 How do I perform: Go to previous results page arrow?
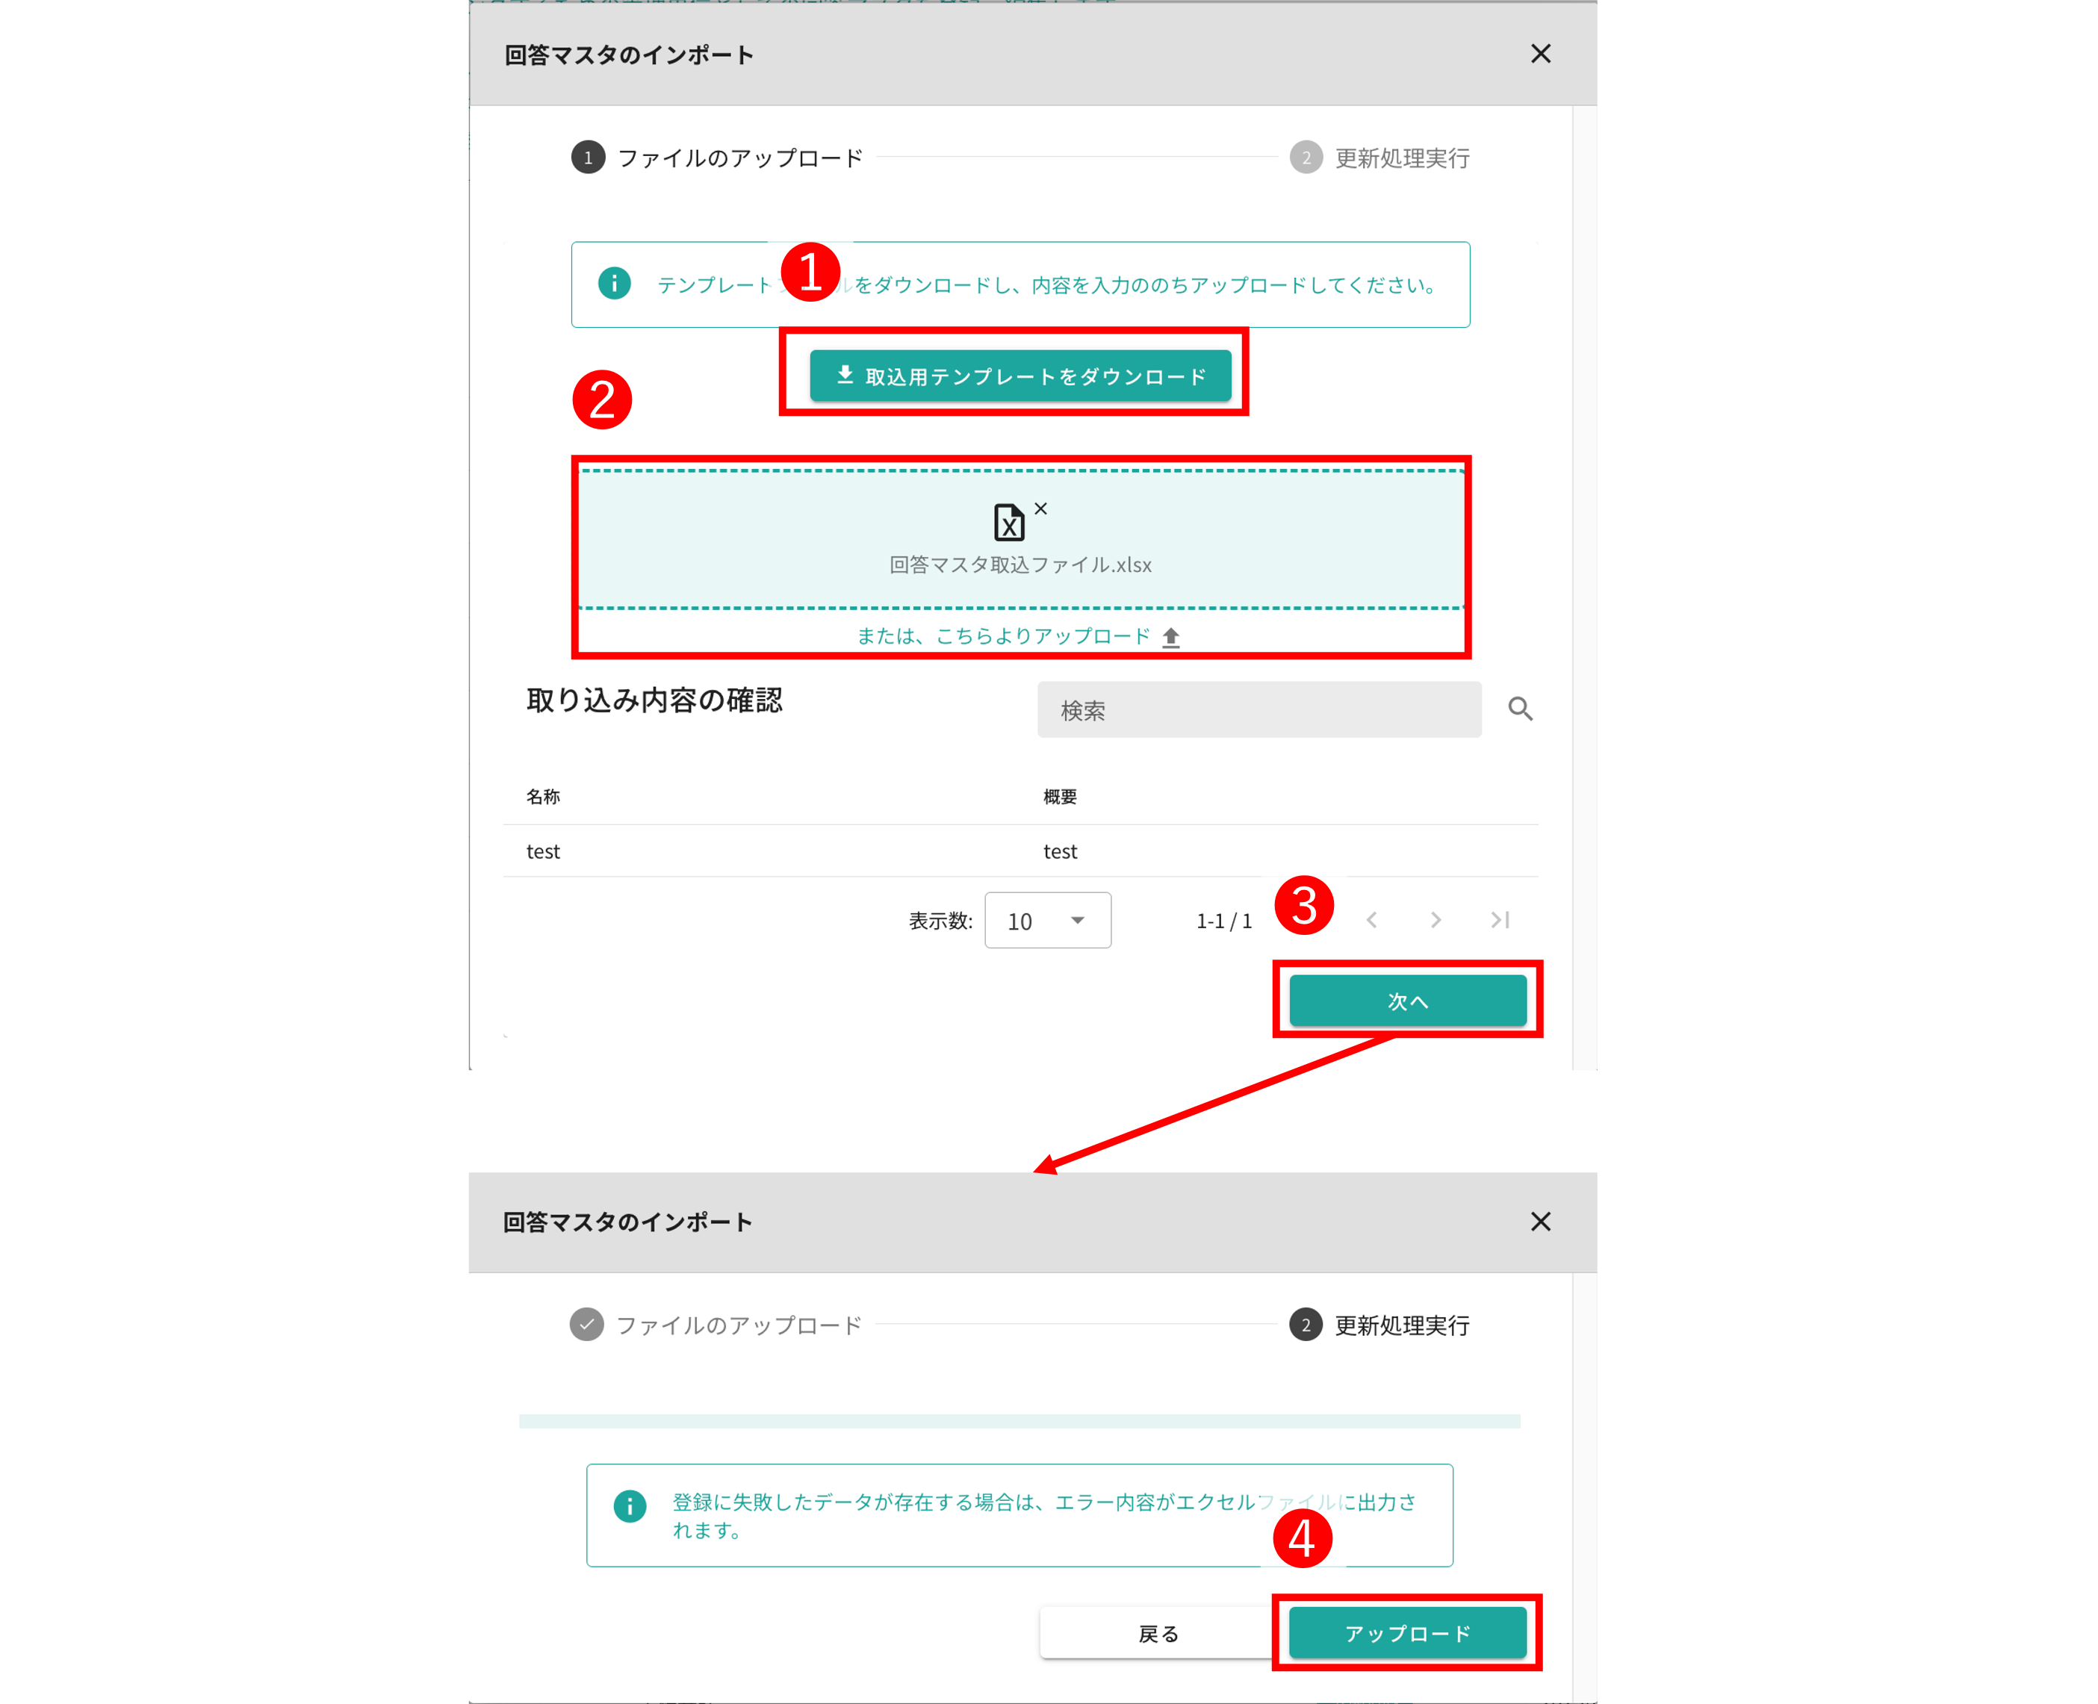[x=1371, y=920]
